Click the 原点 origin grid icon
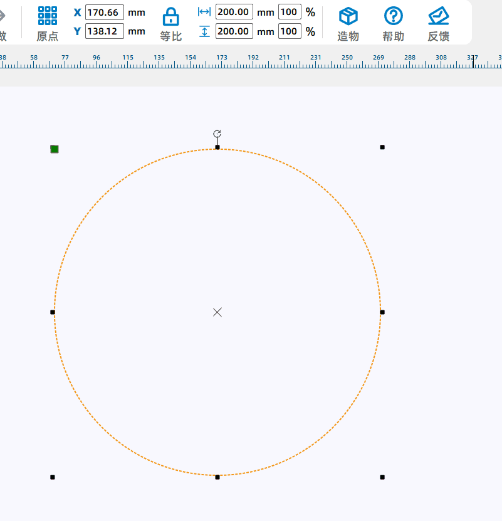 47,16
